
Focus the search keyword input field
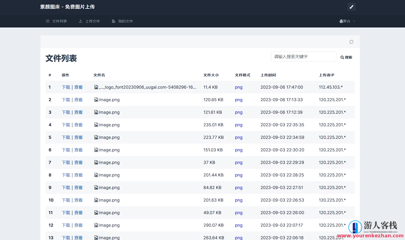tap(303, 56)
